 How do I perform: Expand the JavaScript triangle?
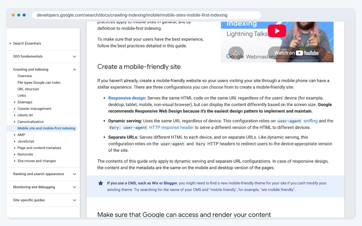coord(14,141)
